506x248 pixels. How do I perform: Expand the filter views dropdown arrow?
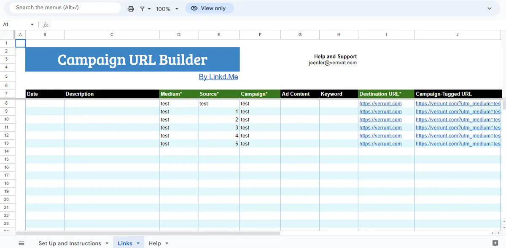pos(149,8)
